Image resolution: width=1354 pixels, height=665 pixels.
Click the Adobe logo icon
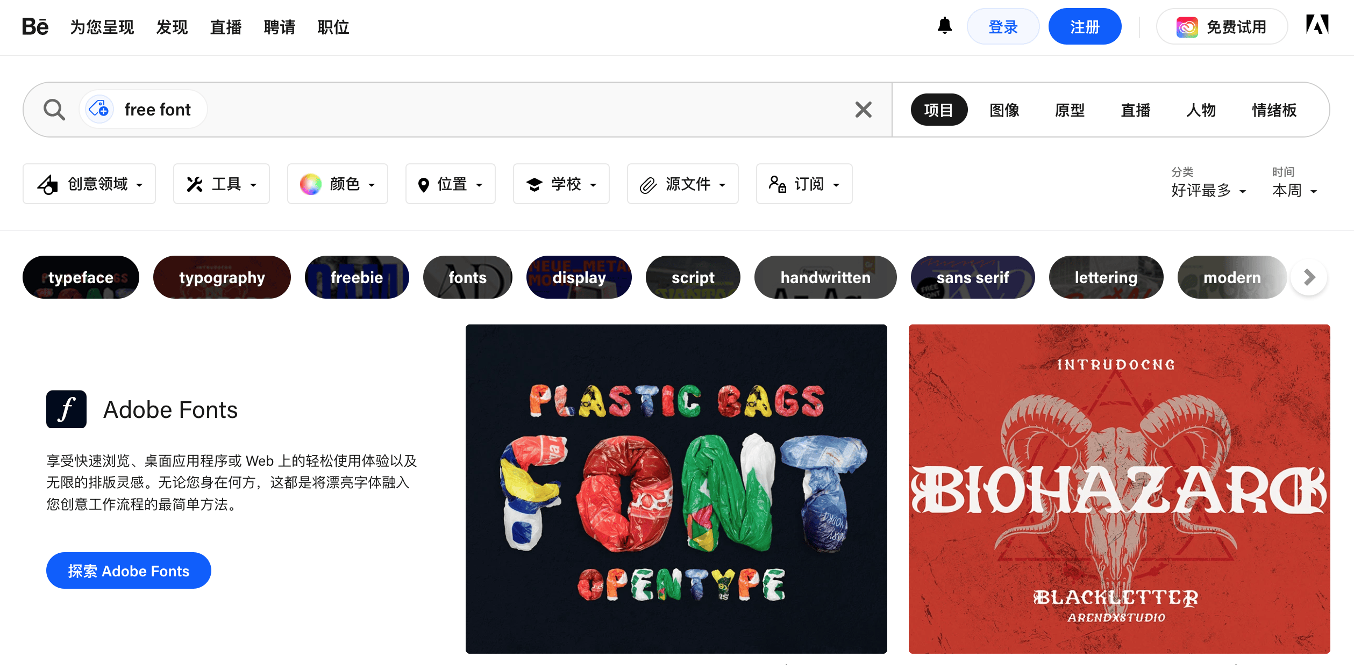point(1317,25)
